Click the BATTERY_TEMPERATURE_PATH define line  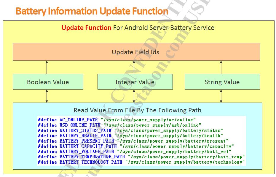[141, 157]
